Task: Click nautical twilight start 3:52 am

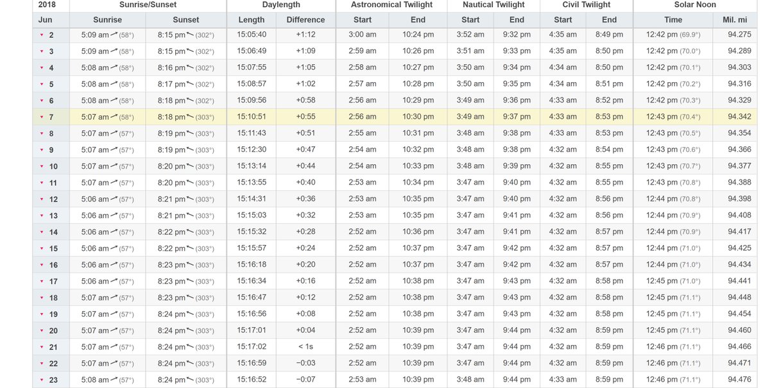Action: (470, 34)
